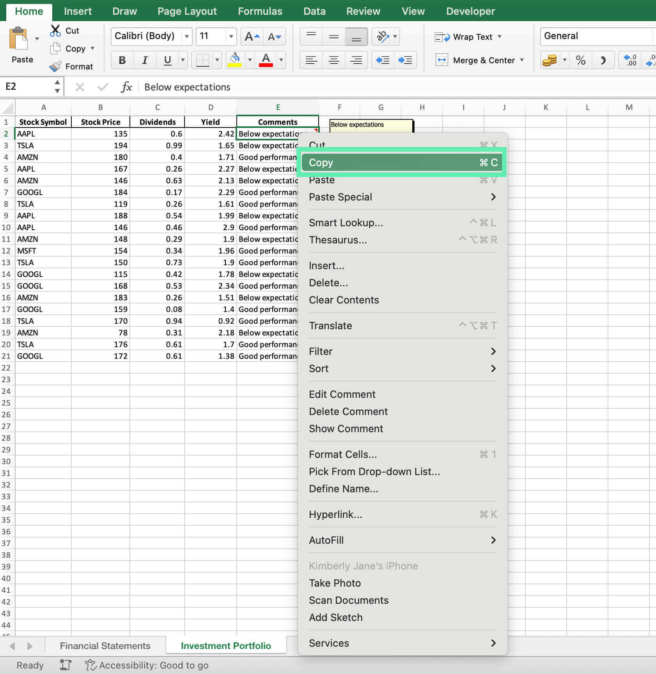Click the Wrap Text icon
The height and width of the screenshot is (674, 656).
442,37
